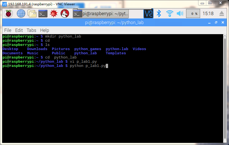Open Mathematica red spiky icon
Viewport: 229px width, 145px height.
click(x=54, y=13)
